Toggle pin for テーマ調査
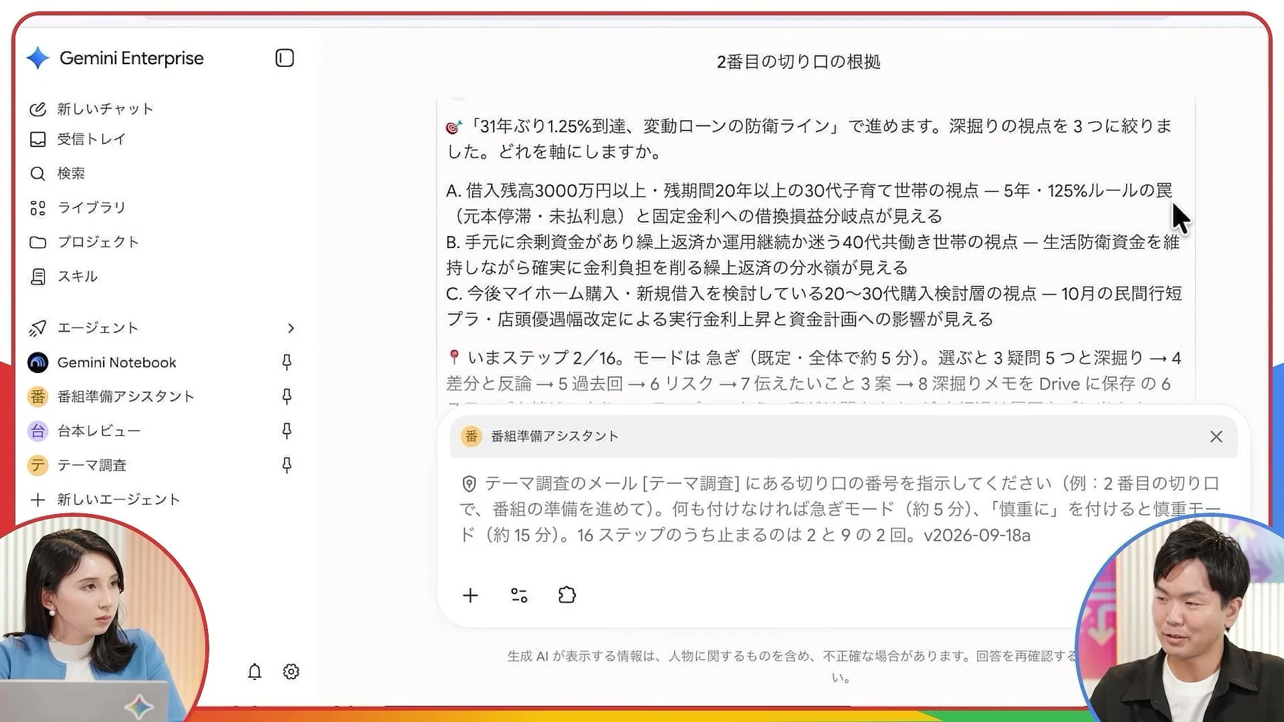The width and height of the screenshot is (1284, 722). tap(286, 465)
